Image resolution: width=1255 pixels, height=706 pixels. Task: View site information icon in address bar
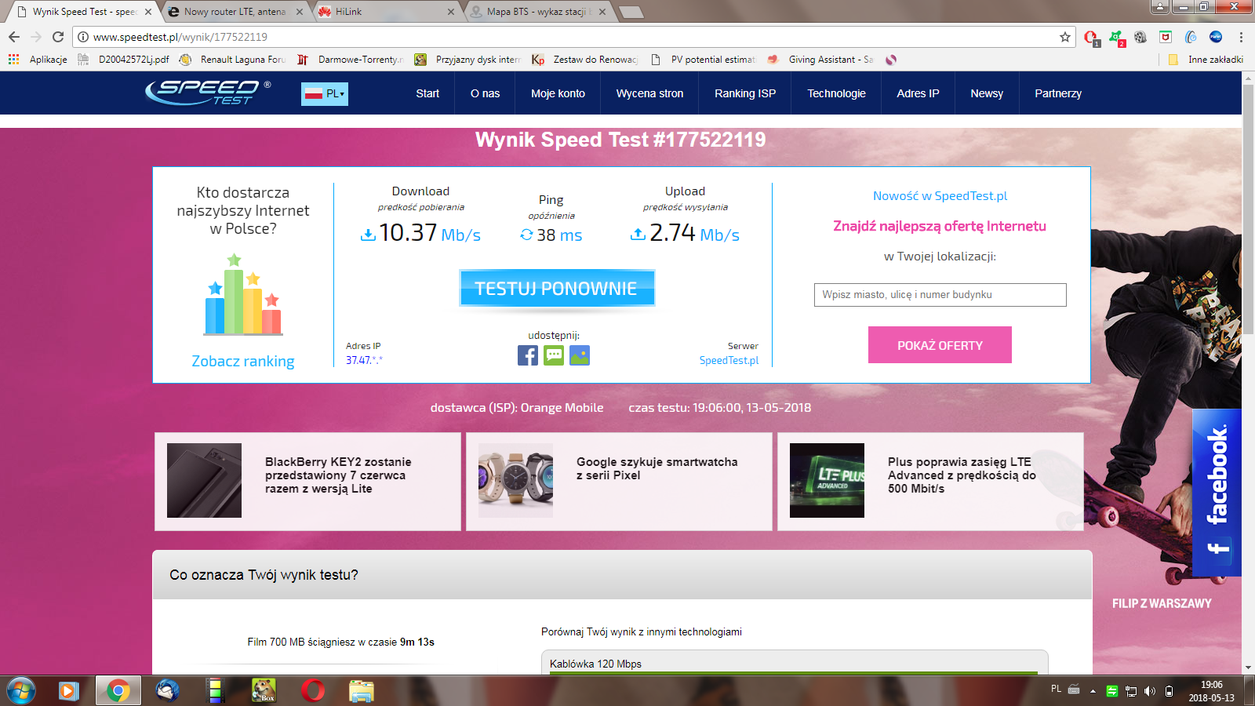[x=82, y=37]
